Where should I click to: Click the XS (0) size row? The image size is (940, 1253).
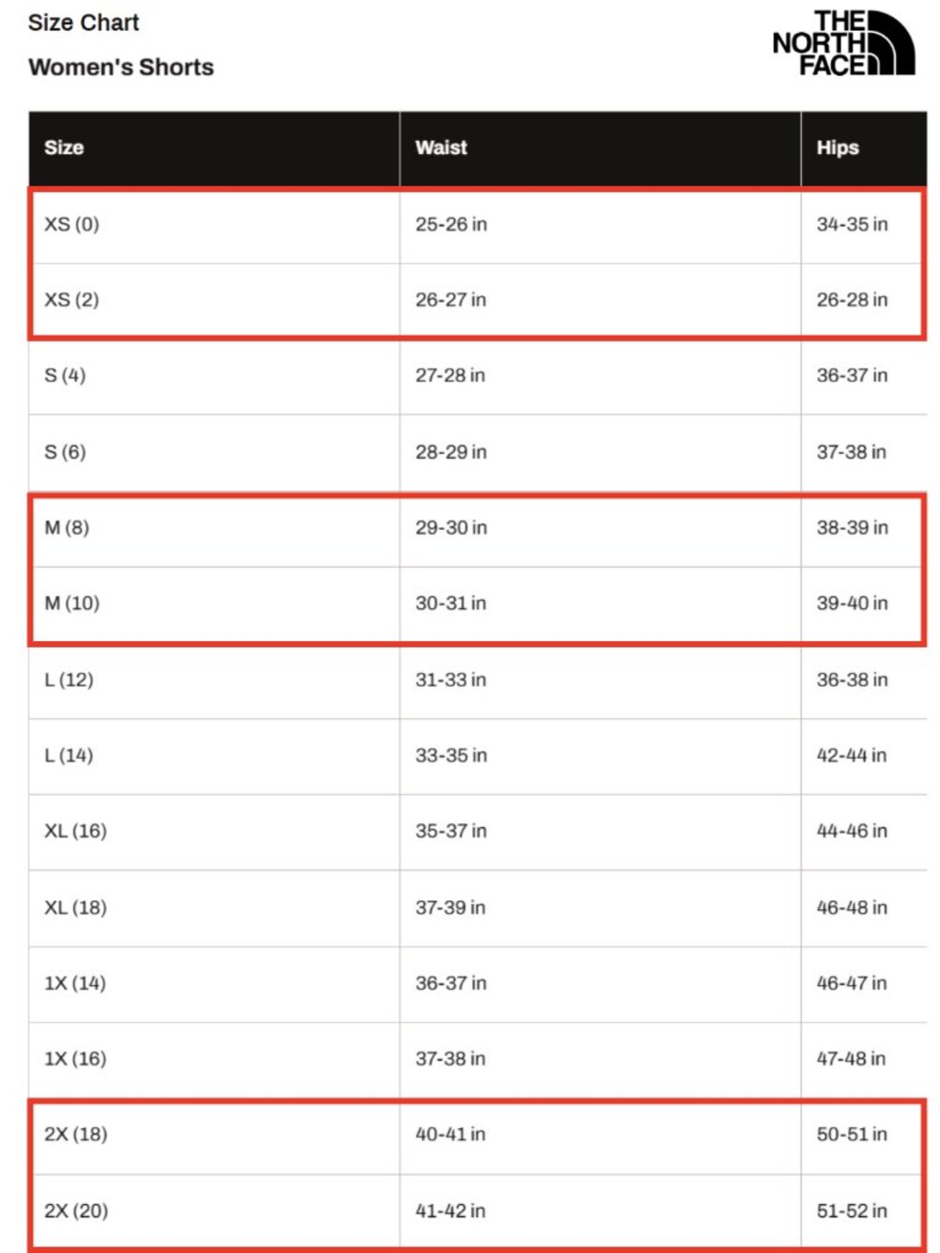pyautogui.click(x=478, y=225)
